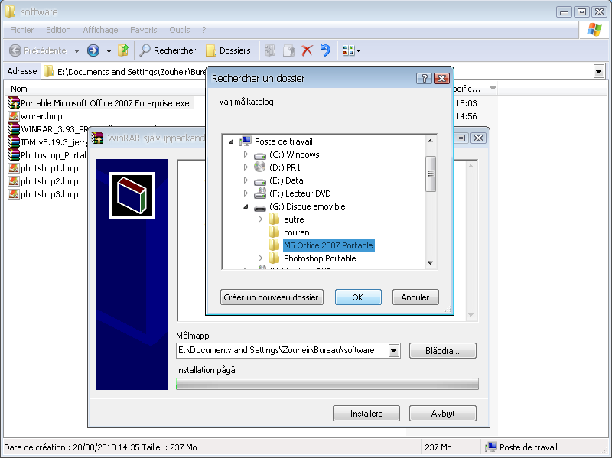Select the photshop1.bmp file
612x458 pixels.
[43, 168]
